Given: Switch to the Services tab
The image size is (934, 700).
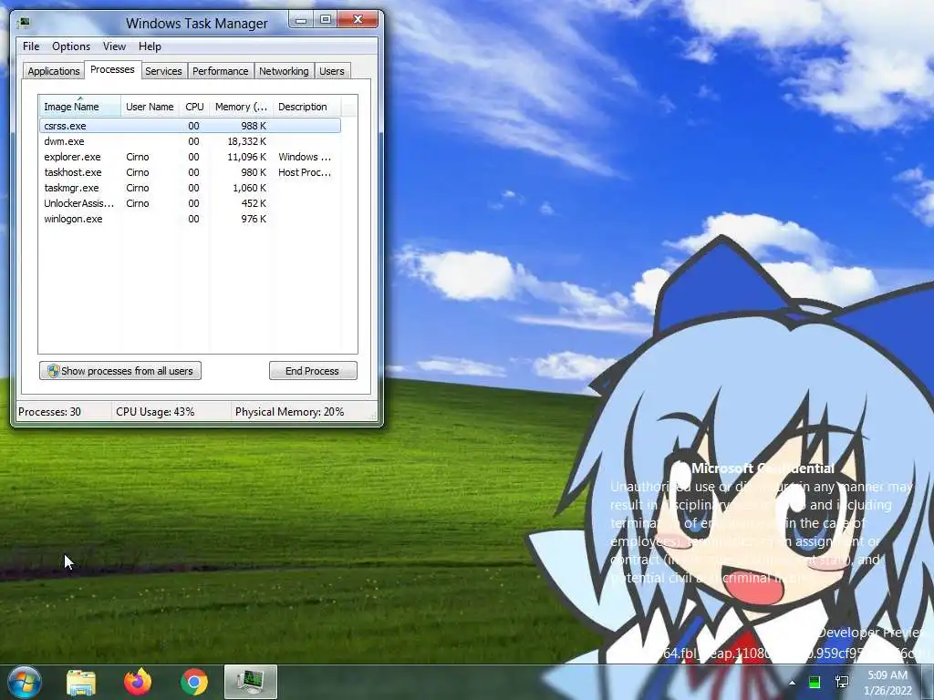Looking at the screenshot, I should coord(163,71).
